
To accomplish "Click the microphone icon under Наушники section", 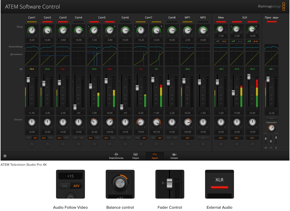I will 276,148.
